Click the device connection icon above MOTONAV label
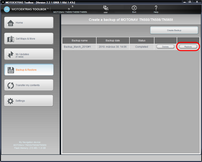Screen dimensions: 202x162 coord(70,8)
